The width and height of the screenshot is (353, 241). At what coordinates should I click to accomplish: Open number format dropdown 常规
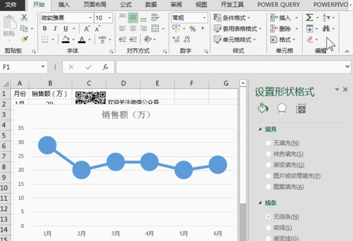205,18
